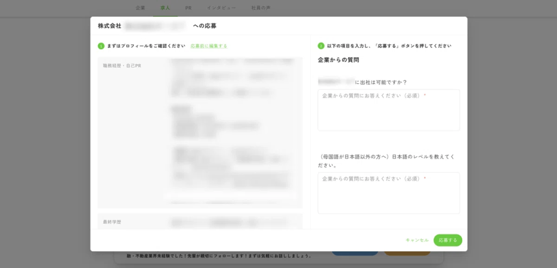Click the 職務経歴・自己PR label
The width and height of the screenshot is (557, 268).
pos(122,66)
